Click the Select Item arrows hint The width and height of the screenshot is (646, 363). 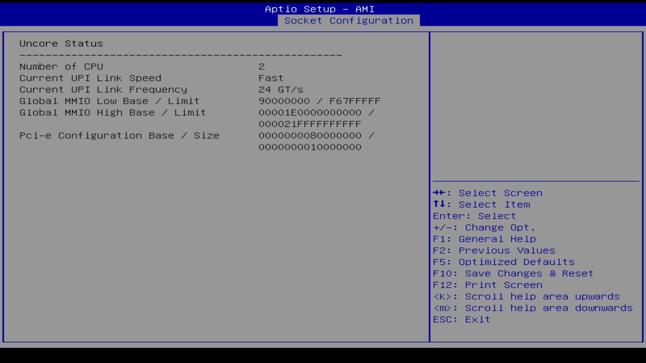coord(481,204)
